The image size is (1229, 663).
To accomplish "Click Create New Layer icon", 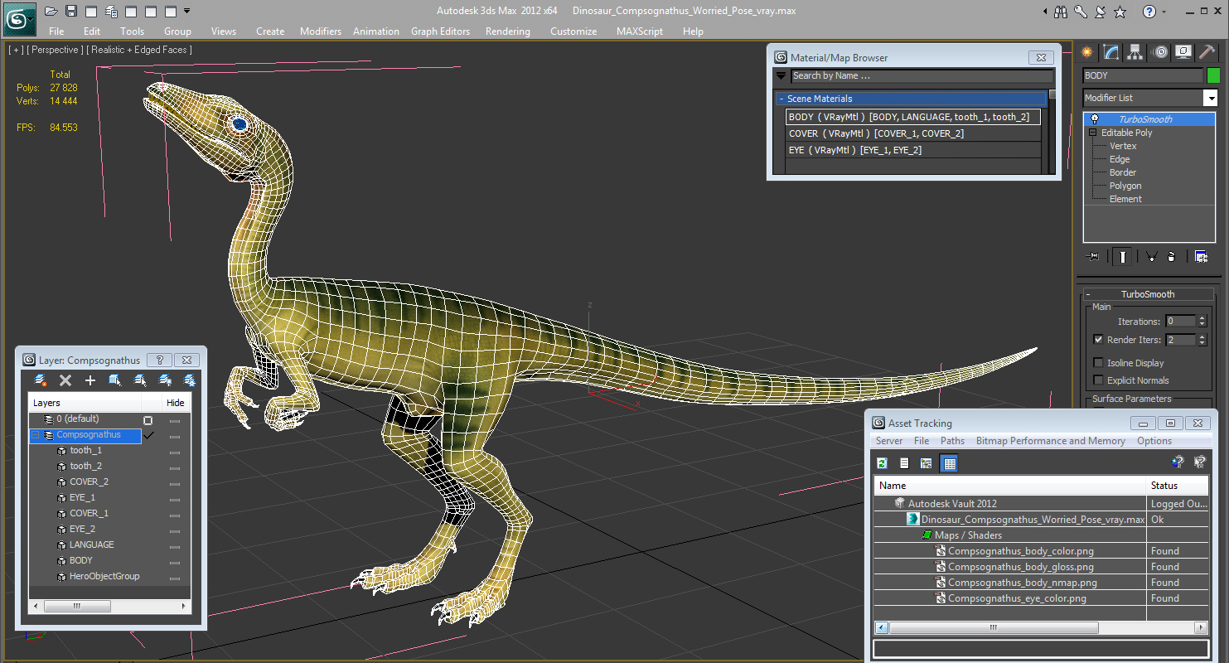I will tap(41, 380).
